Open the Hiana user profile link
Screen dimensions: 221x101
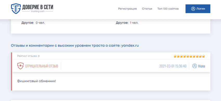pyautogui.click(x=201, y=66)
